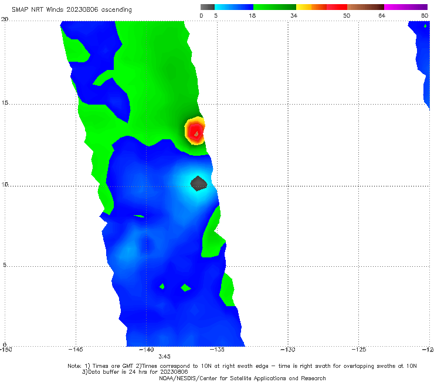Click the note "3)Data buffer is 24 hrs for 20230806"
This screenshot has height=382, width=434.
135,372
